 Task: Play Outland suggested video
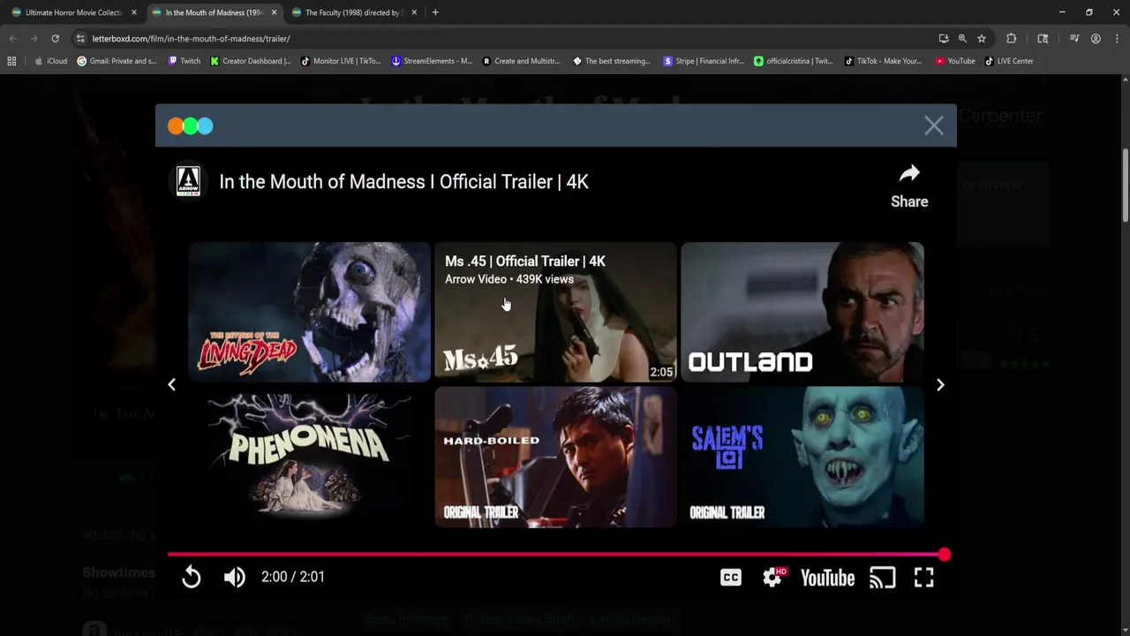pos(802,312)
